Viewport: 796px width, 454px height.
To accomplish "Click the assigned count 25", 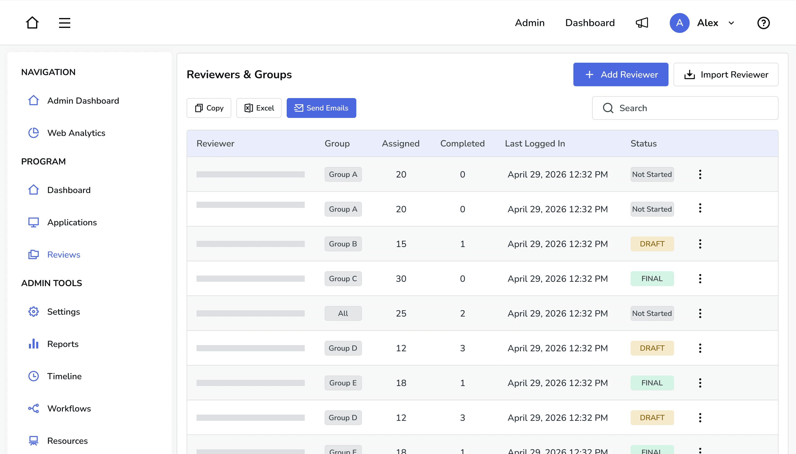I will click(x=401, y=313).
